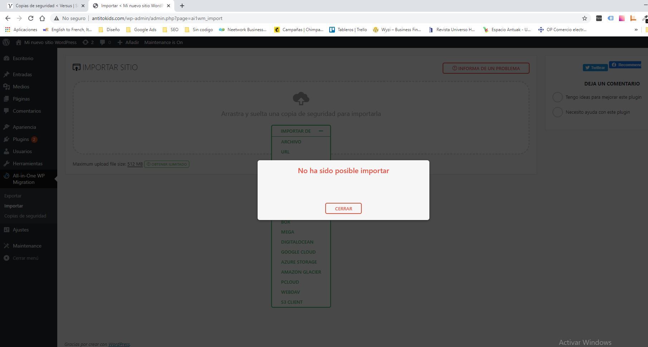648x347 pixels.
Task: Visit Mi nuevo sitio WordPress
Action: (x=46, y=42)
